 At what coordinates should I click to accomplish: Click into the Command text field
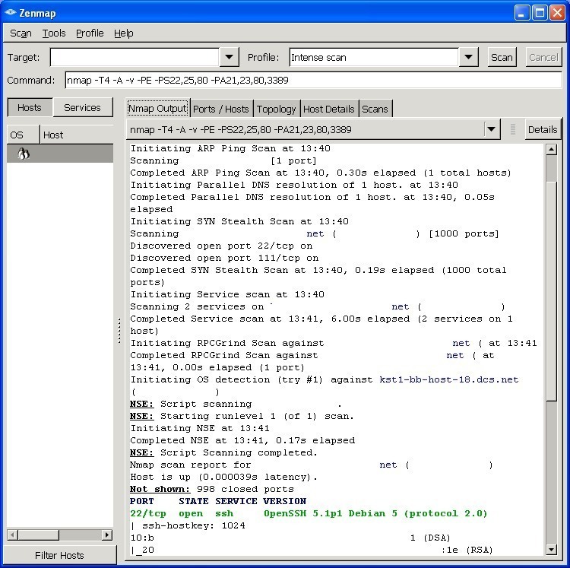pos(313,80)
